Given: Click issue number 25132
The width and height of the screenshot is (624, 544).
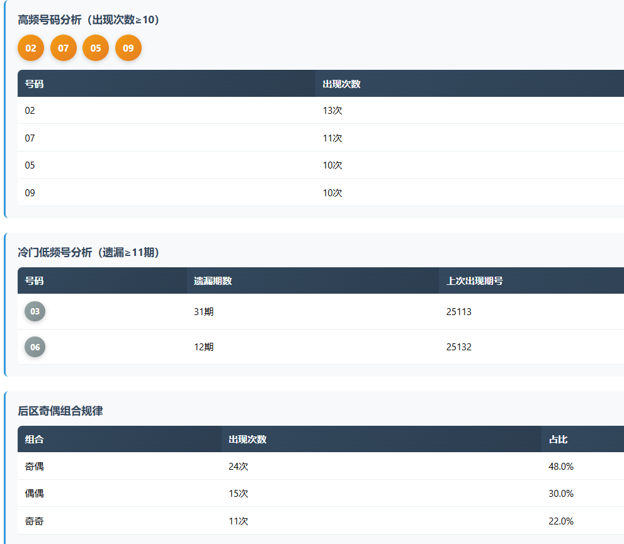Looking at the screenshot, I should point(458,347).
